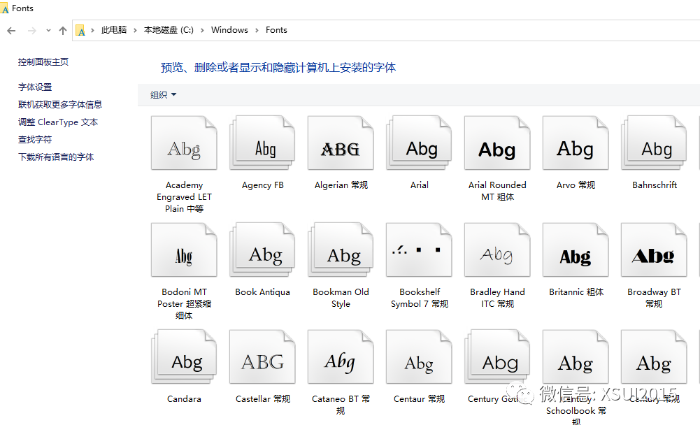The image size is (700, 425).
Task: Click 下载所有语言的字体 link
Action: click(56, 157)
